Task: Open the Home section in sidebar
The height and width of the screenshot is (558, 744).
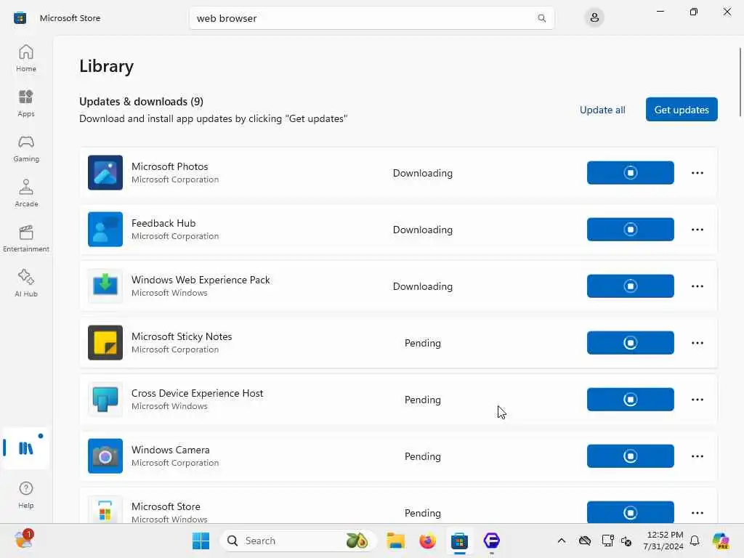Action: (x=26, y=58)
